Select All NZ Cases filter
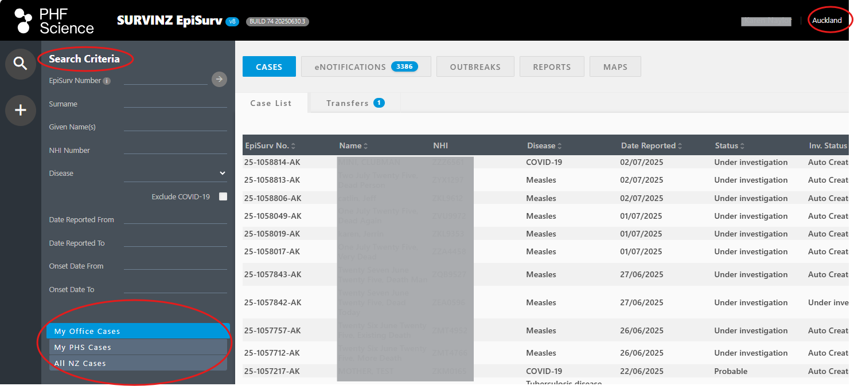The height and width of the screenshot is (386, 854). coord(138,363)
